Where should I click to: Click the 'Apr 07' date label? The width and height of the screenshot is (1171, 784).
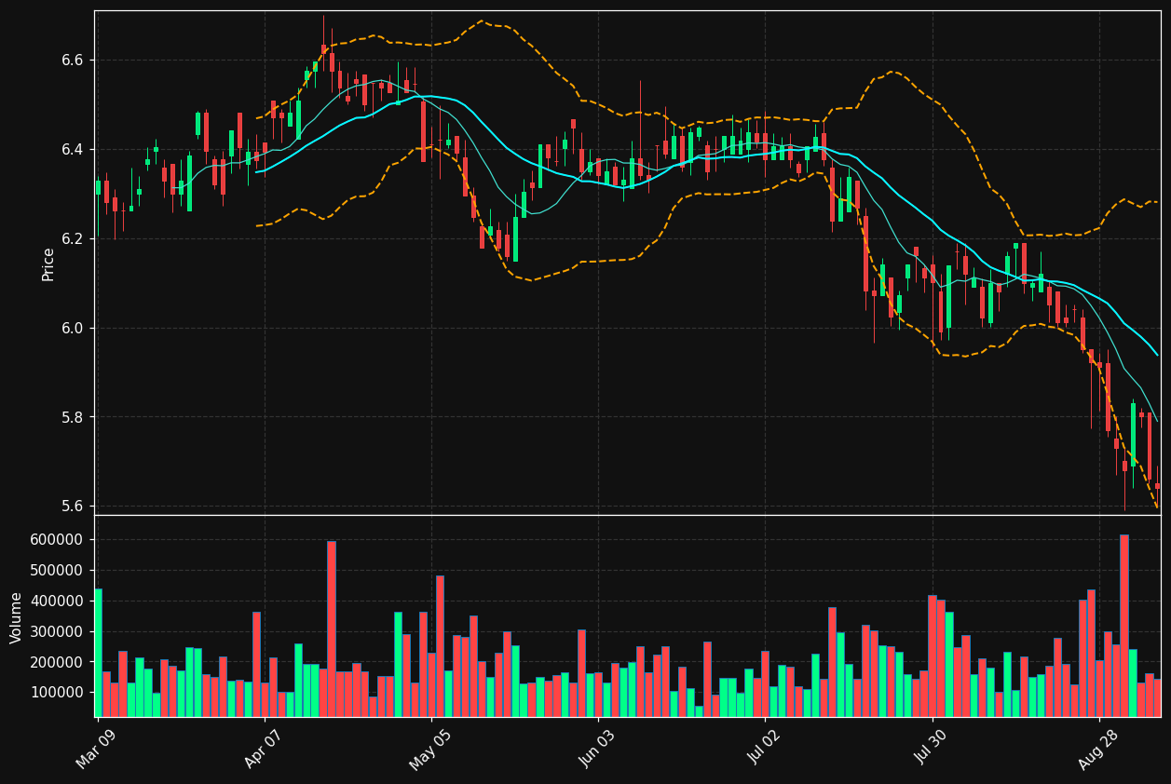point(264,749)
